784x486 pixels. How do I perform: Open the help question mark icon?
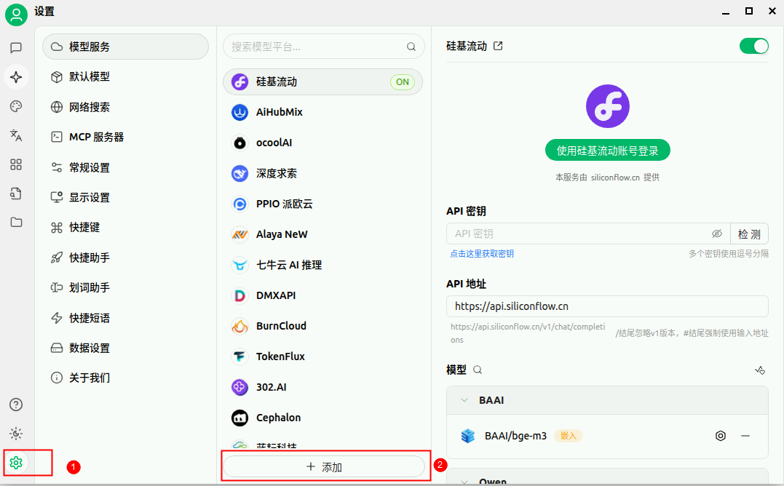(16, 405)
